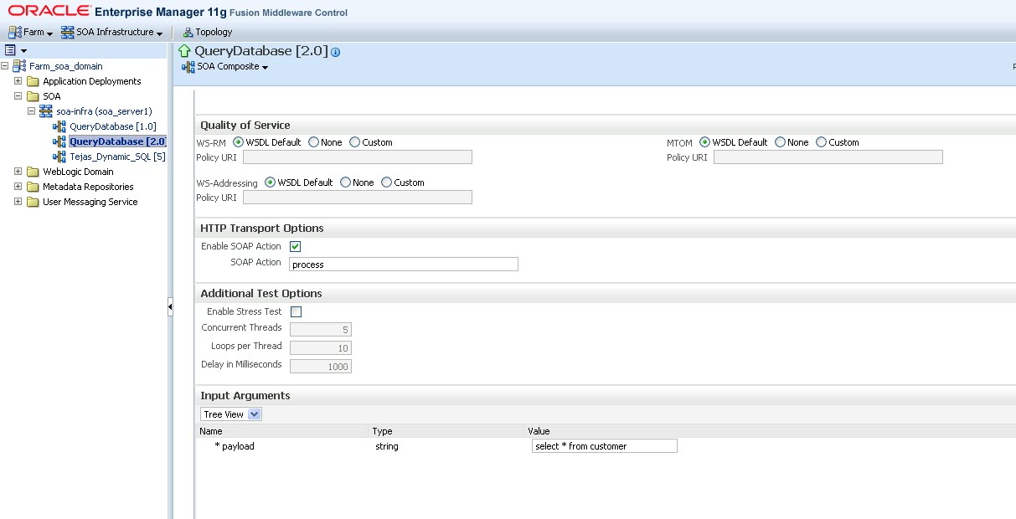1016x519 pixels.
Task: Open the navigation tree view menu icon
Action: tap(16, 50)
